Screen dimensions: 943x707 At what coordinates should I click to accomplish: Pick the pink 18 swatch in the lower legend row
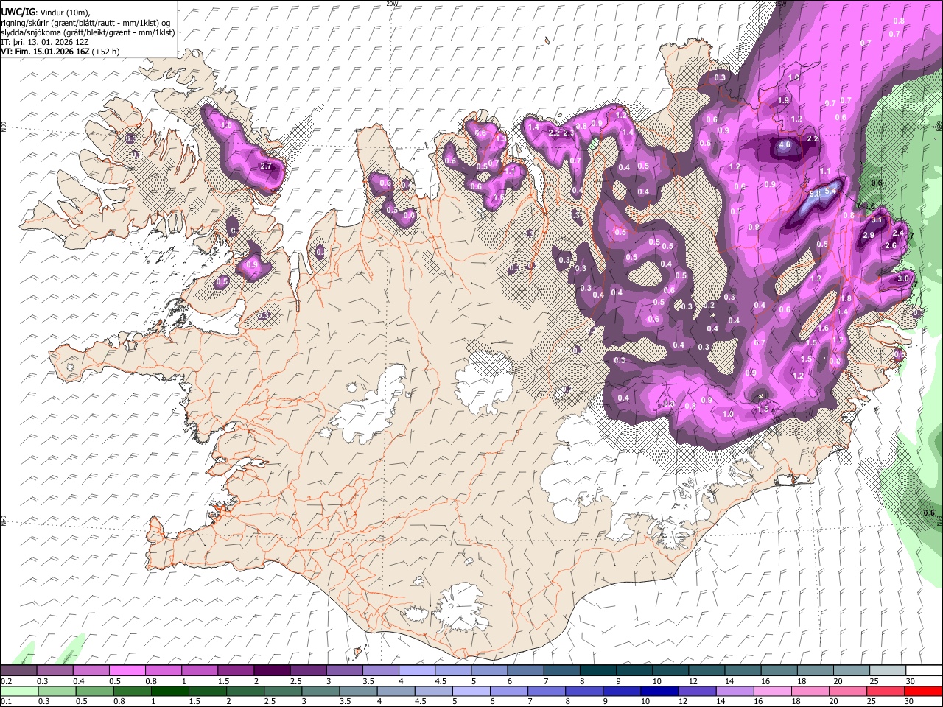click(x=811, y=691)
